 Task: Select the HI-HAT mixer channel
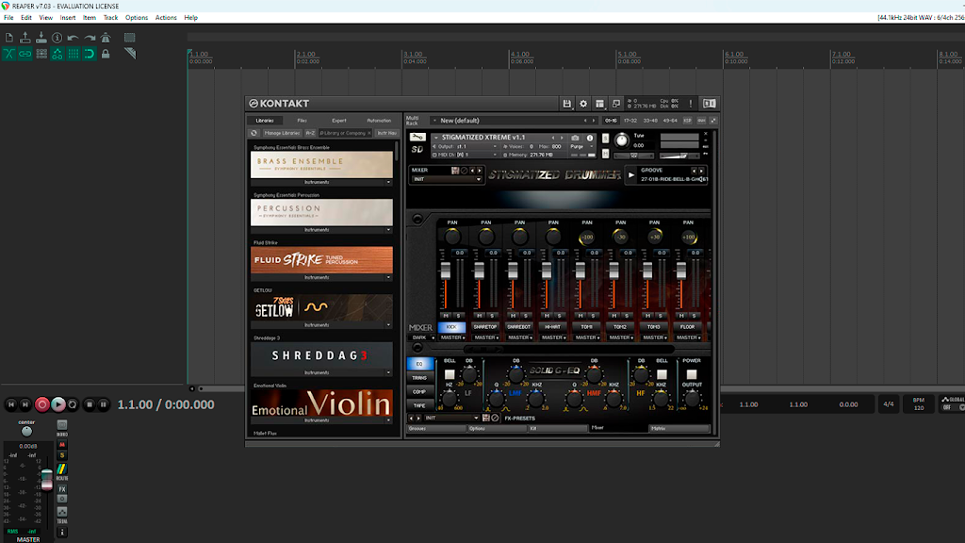[552, 327]
